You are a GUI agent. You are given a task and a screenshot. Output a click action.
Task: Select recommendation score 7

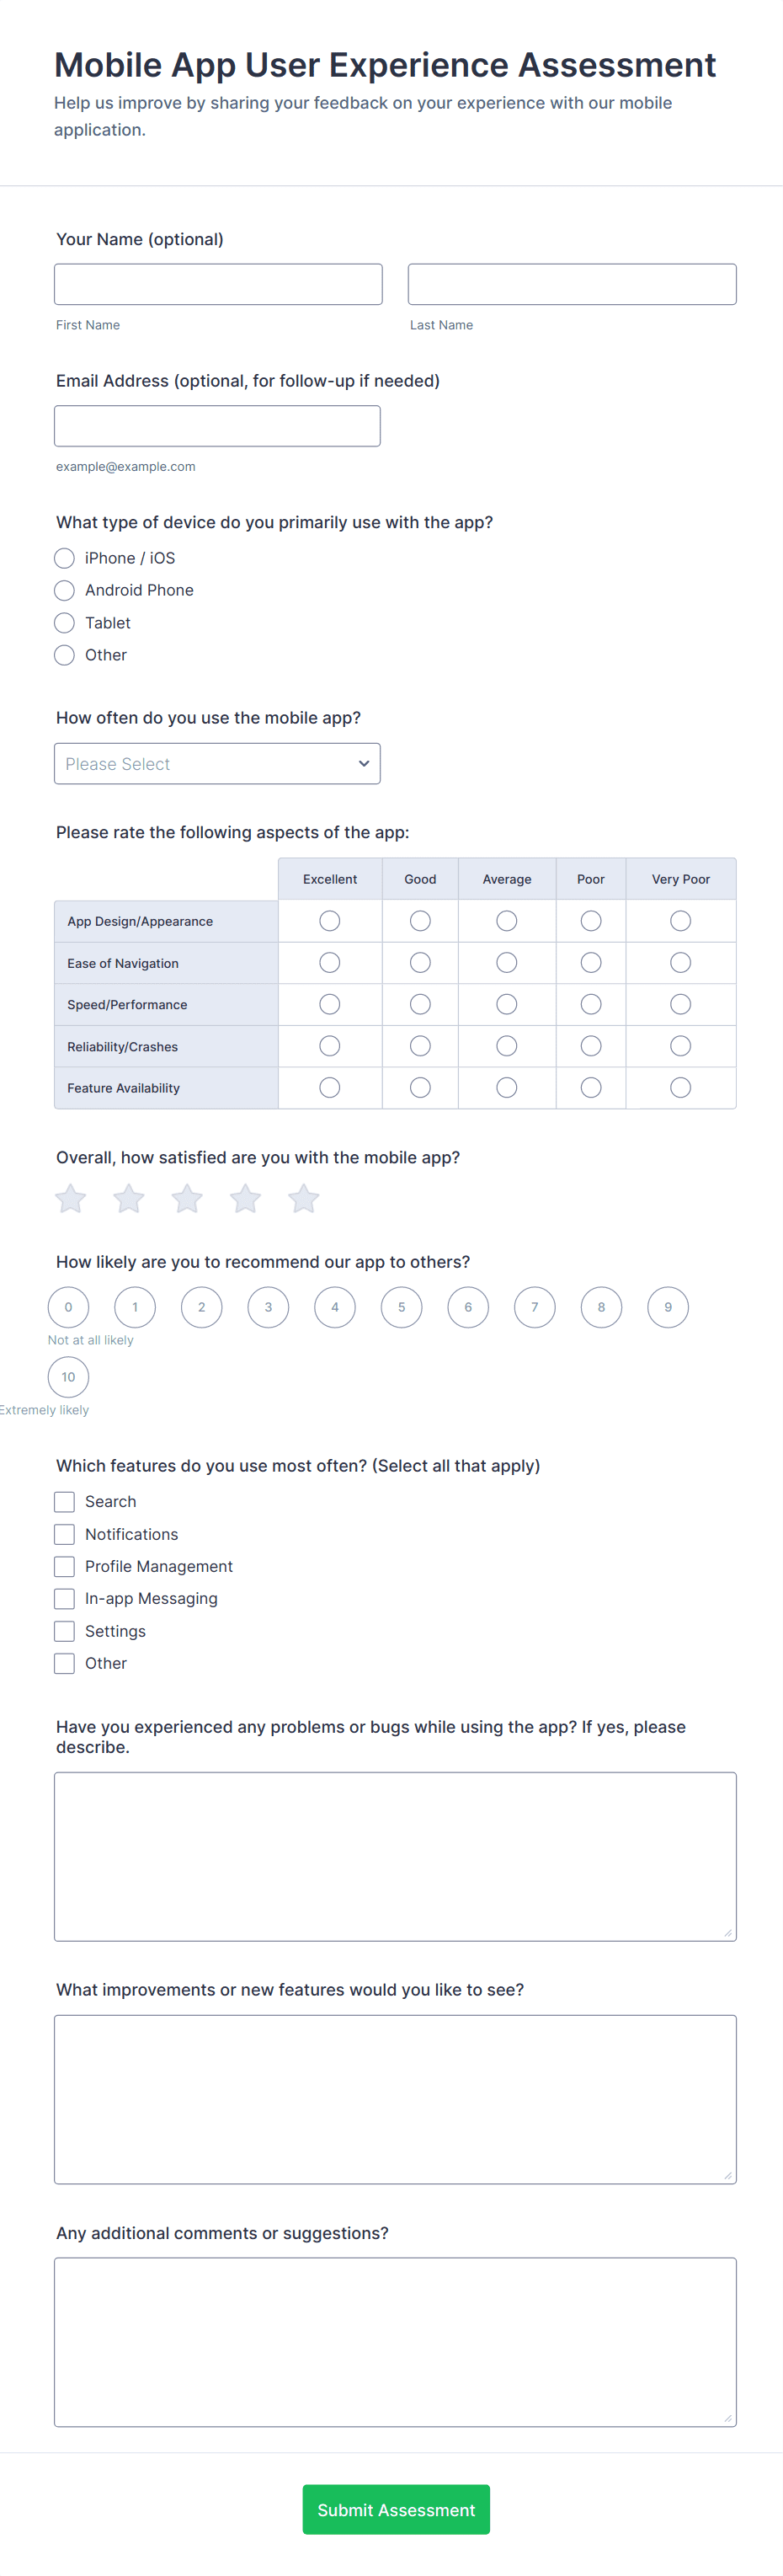(x=534, y=1307)
